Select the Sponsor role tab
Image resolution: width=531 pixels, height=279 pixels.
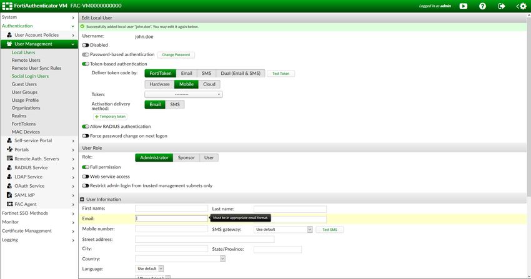pos(186,157)
